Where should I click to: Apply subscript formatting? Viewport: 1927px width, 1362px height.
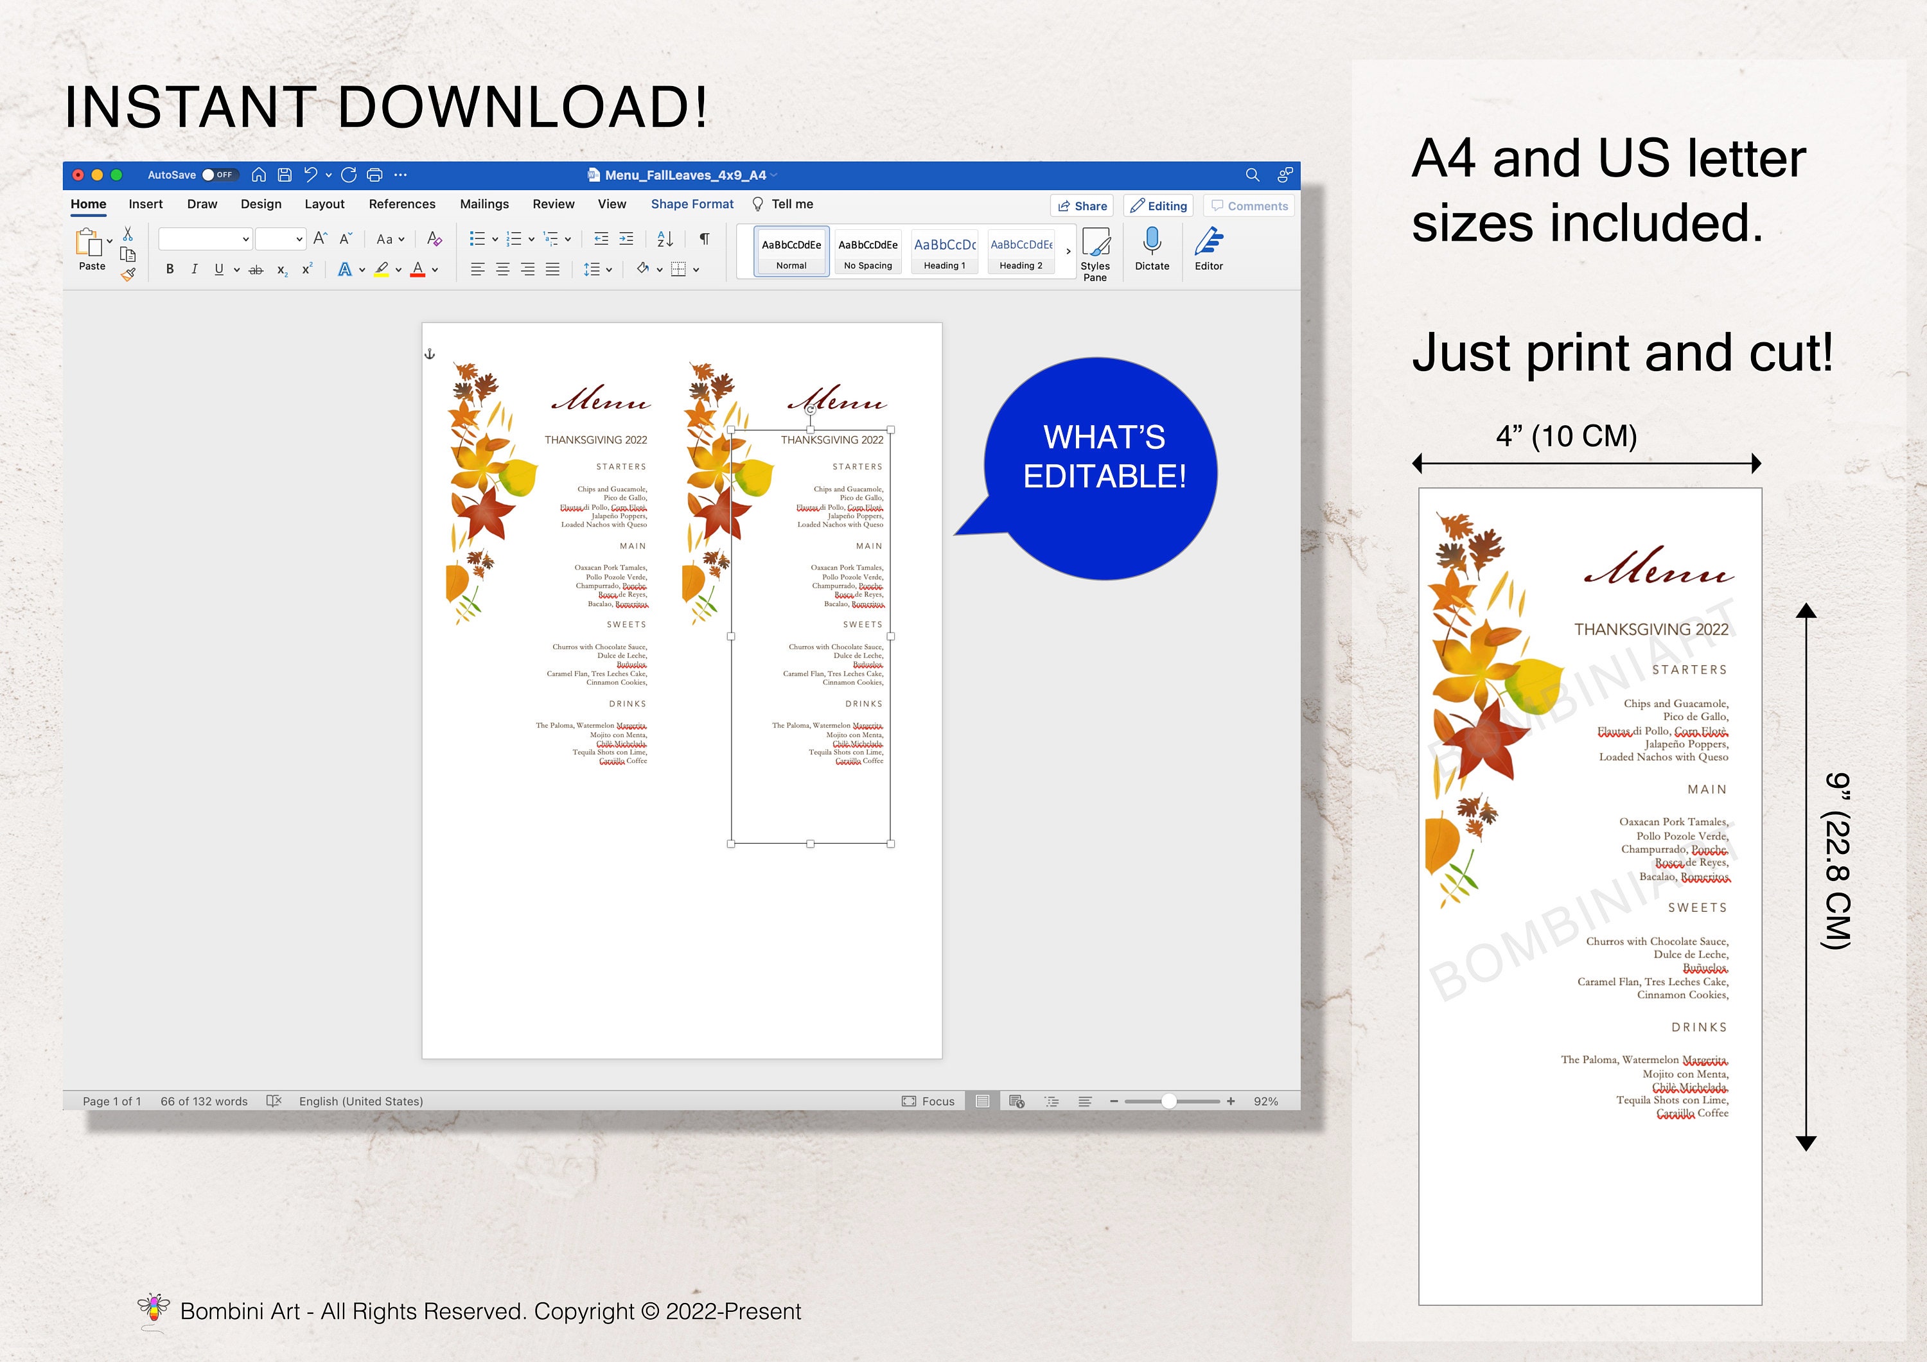coord(281,269)
